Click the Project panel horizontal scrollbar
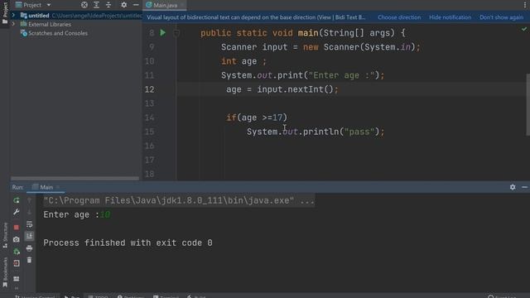The image size is (530, 298). coord(75,178)
